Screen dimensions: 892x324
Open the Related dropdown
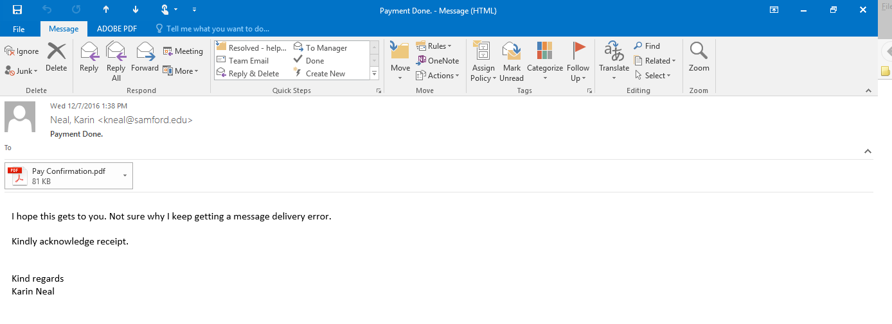(x=654, y=60)
